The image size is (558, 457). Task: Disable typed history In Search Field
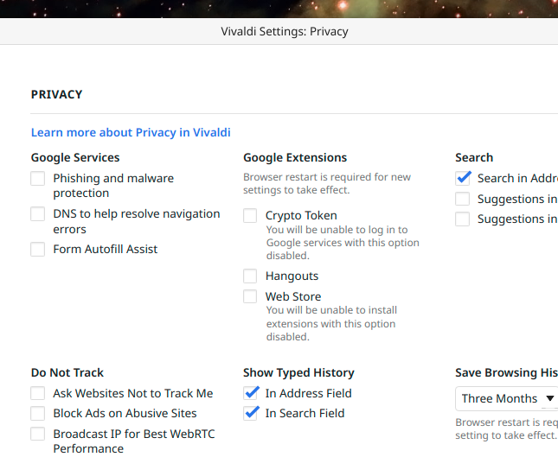point(252,414)
